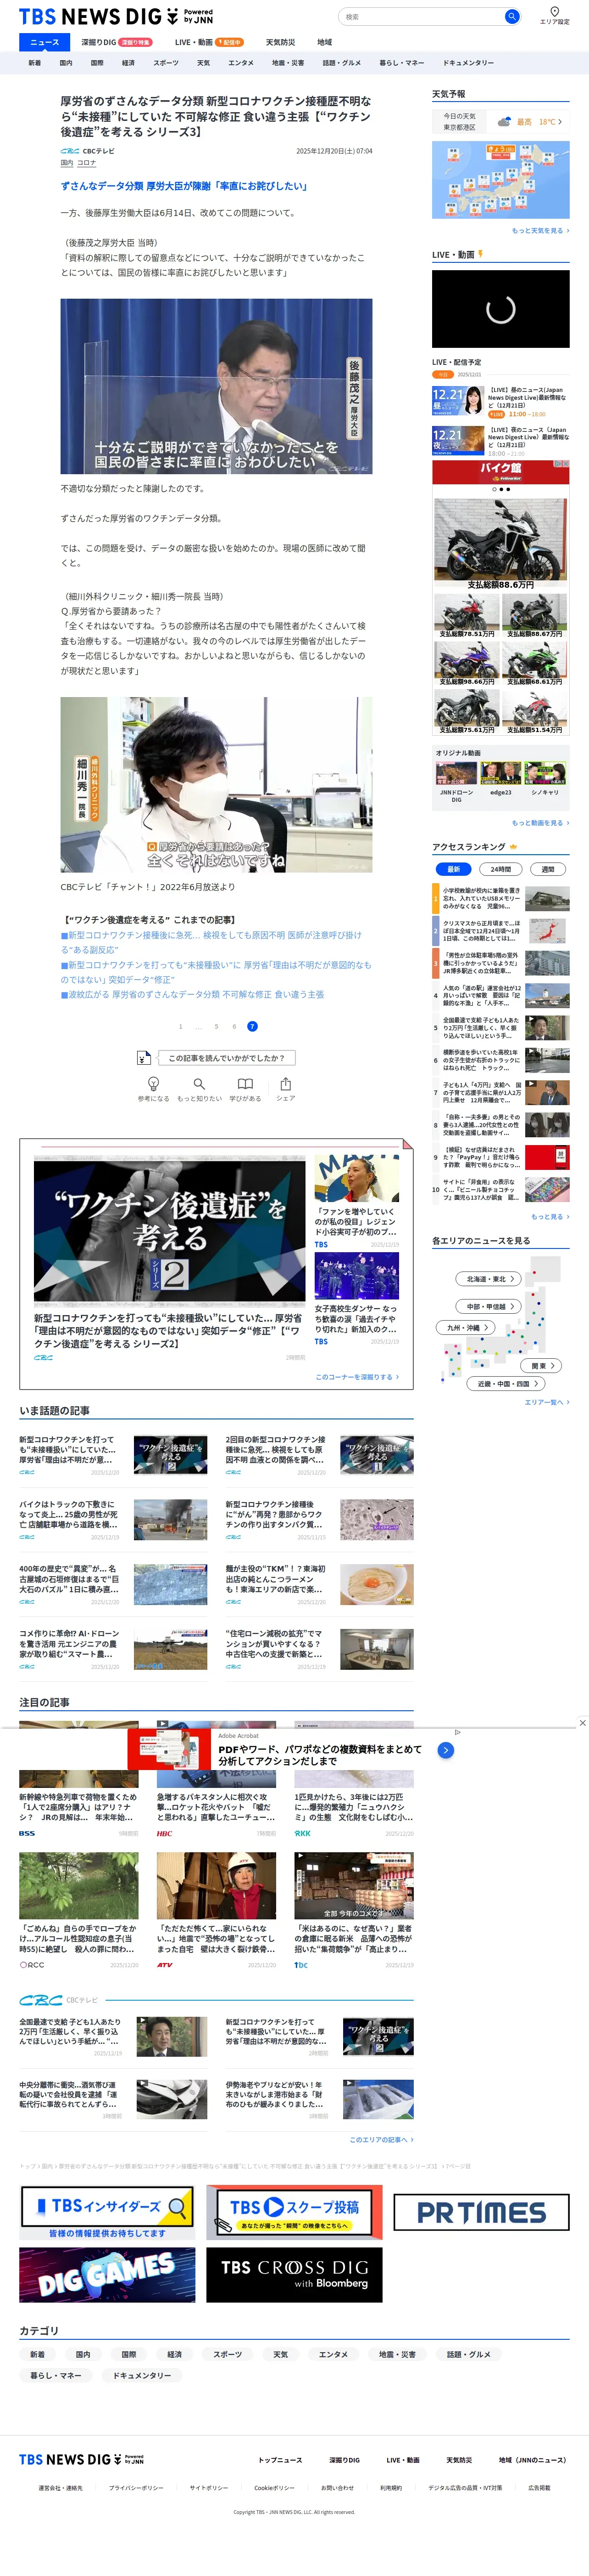Select the LIVE・動画 main tab

tap(209, 42)
